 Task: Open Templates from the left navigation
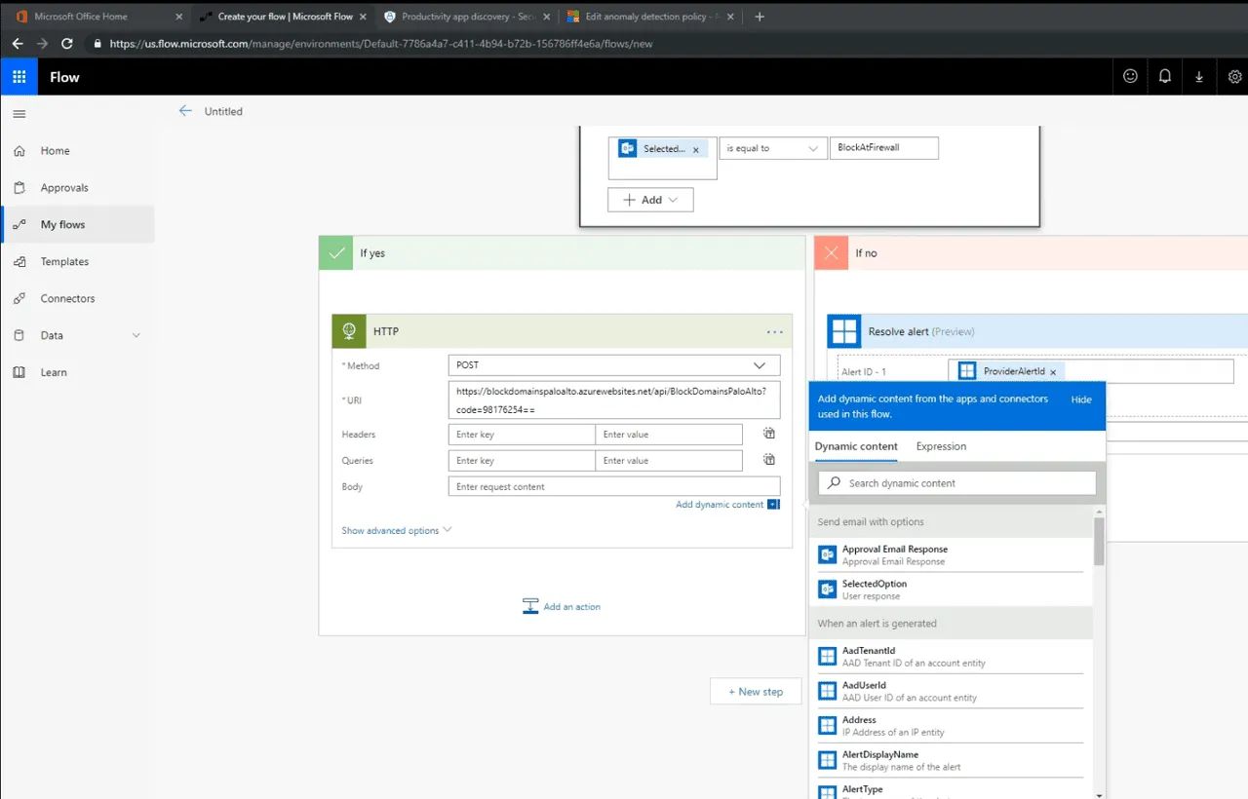click(x=64, y=261)
